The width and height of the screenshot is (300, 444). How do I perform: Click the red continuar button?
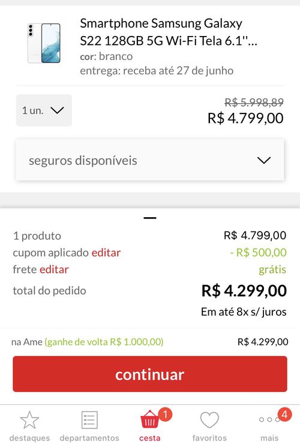click(150, 374)
